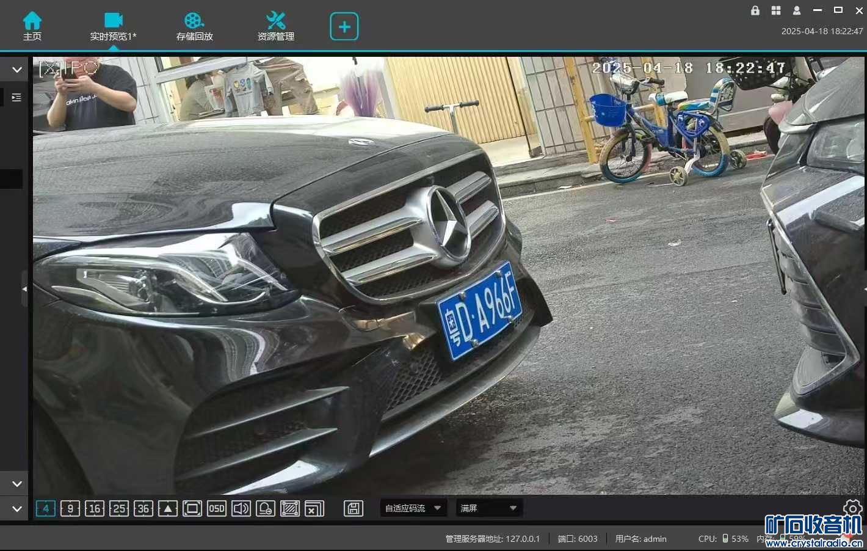Expand the lowest chevron in the left sidebar
The width and height of the screenshot is (867, 551).
pyautogui.click(x=17, y=509)
